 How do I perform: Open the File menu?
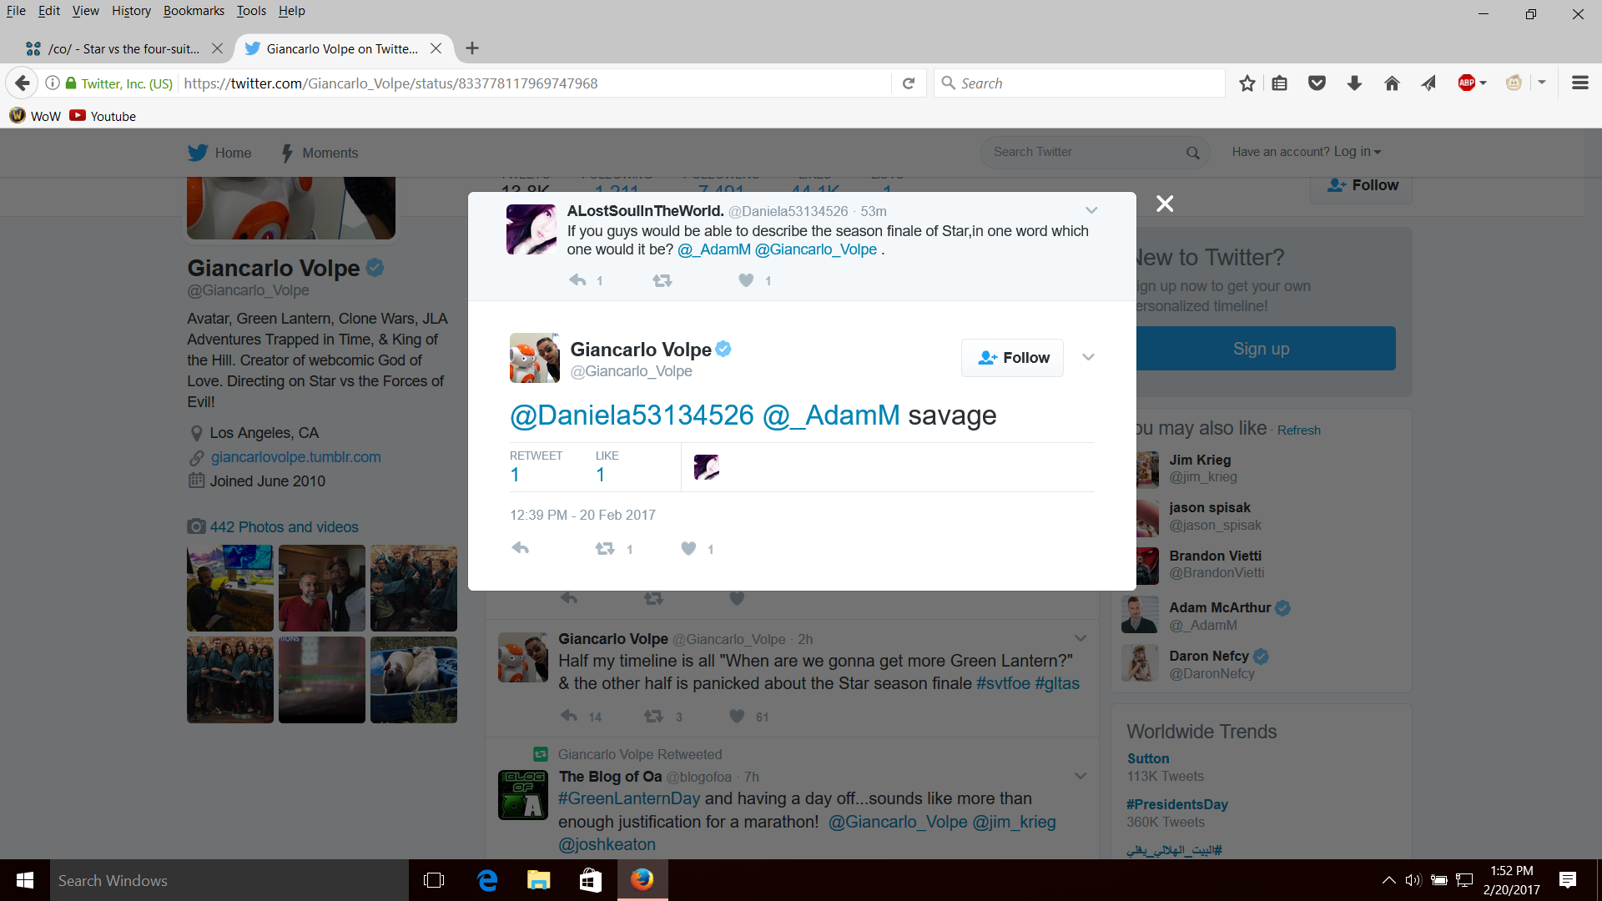coord(16,11)
